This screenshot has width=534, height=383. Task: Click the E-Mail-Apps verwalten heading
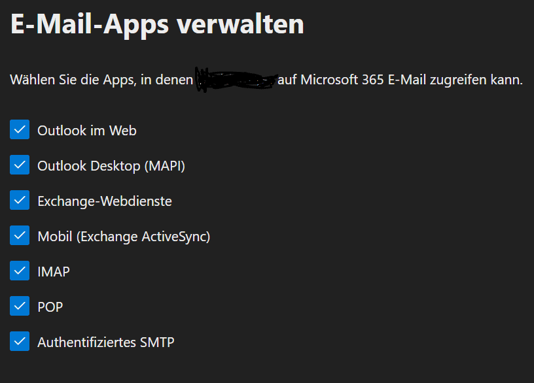click(x=157, y=24)
